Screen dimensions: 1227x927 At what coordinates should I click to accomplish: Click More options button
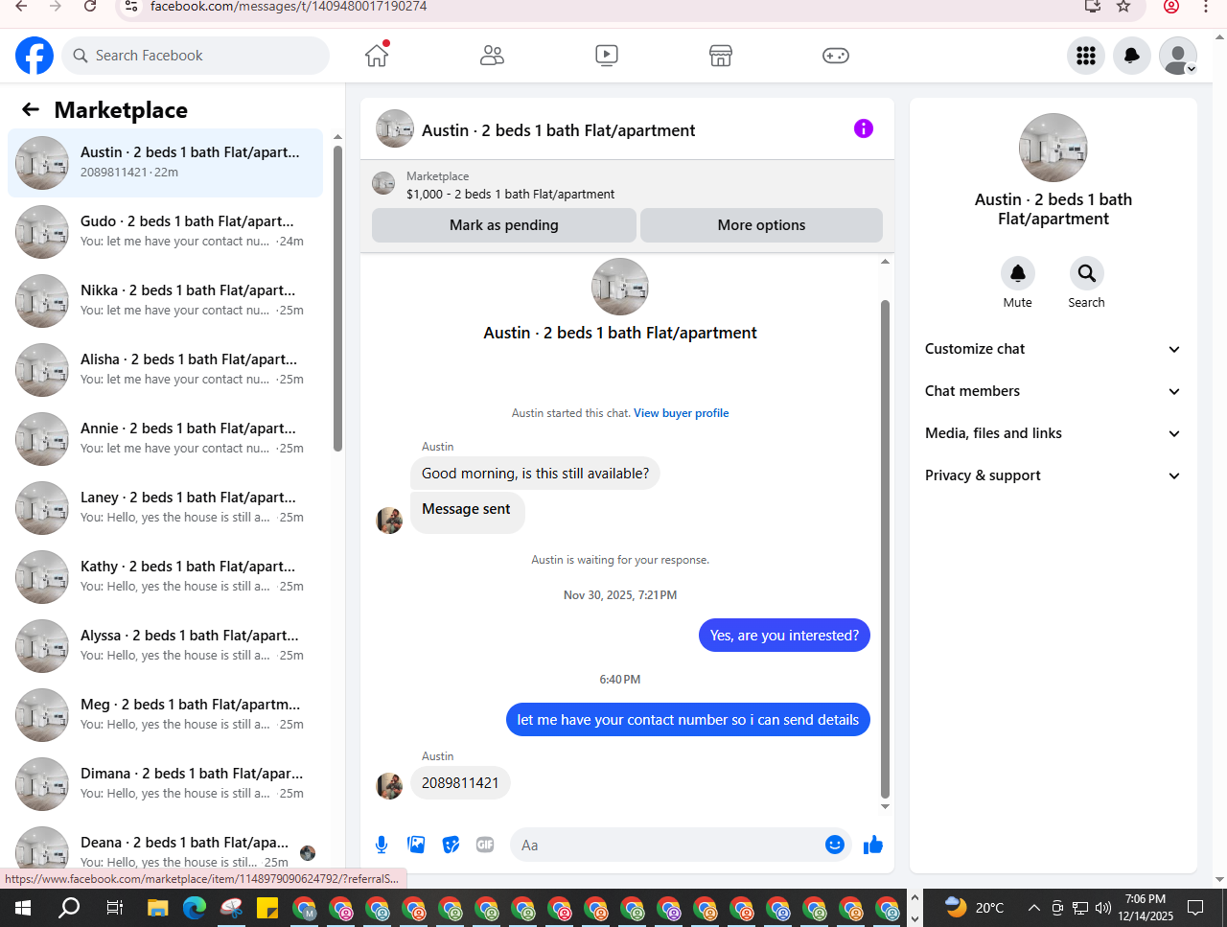[x=761, y=225]
